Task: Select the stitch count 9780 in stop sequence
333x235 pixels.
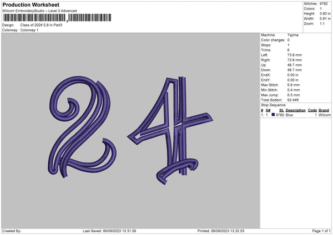Action: 280,115
